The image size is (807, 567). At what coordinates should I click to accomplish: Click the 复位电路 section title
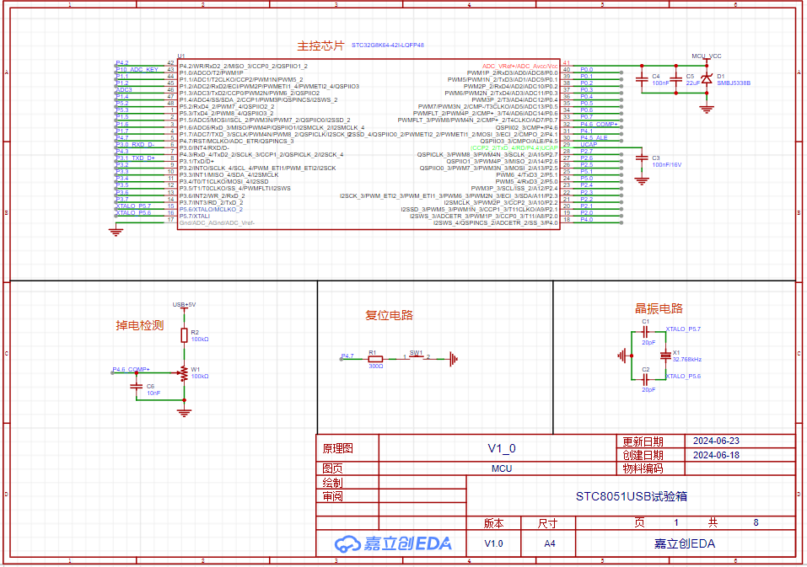389,315
